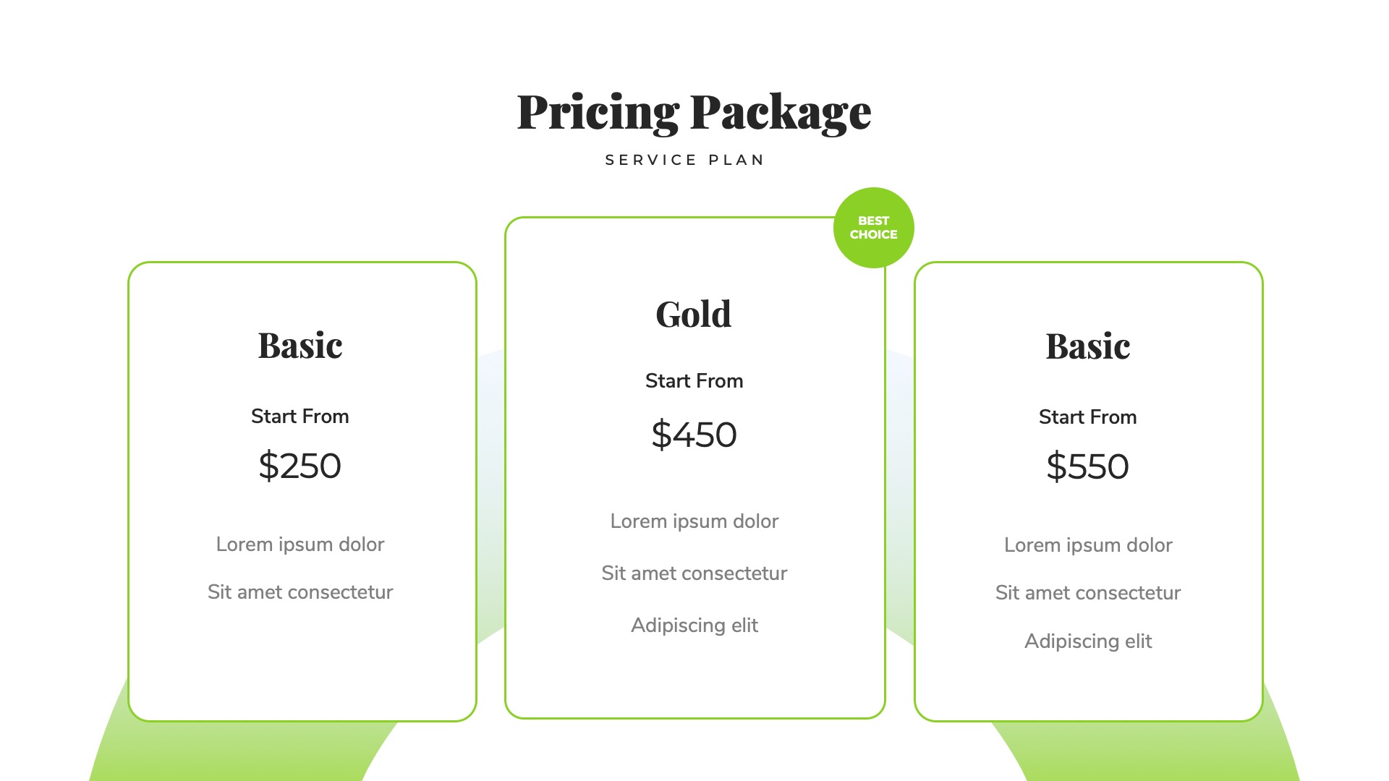Click the Basic heading above $250
The width and height of the screenshot is (1389, 781).
[x=300, y=346]
